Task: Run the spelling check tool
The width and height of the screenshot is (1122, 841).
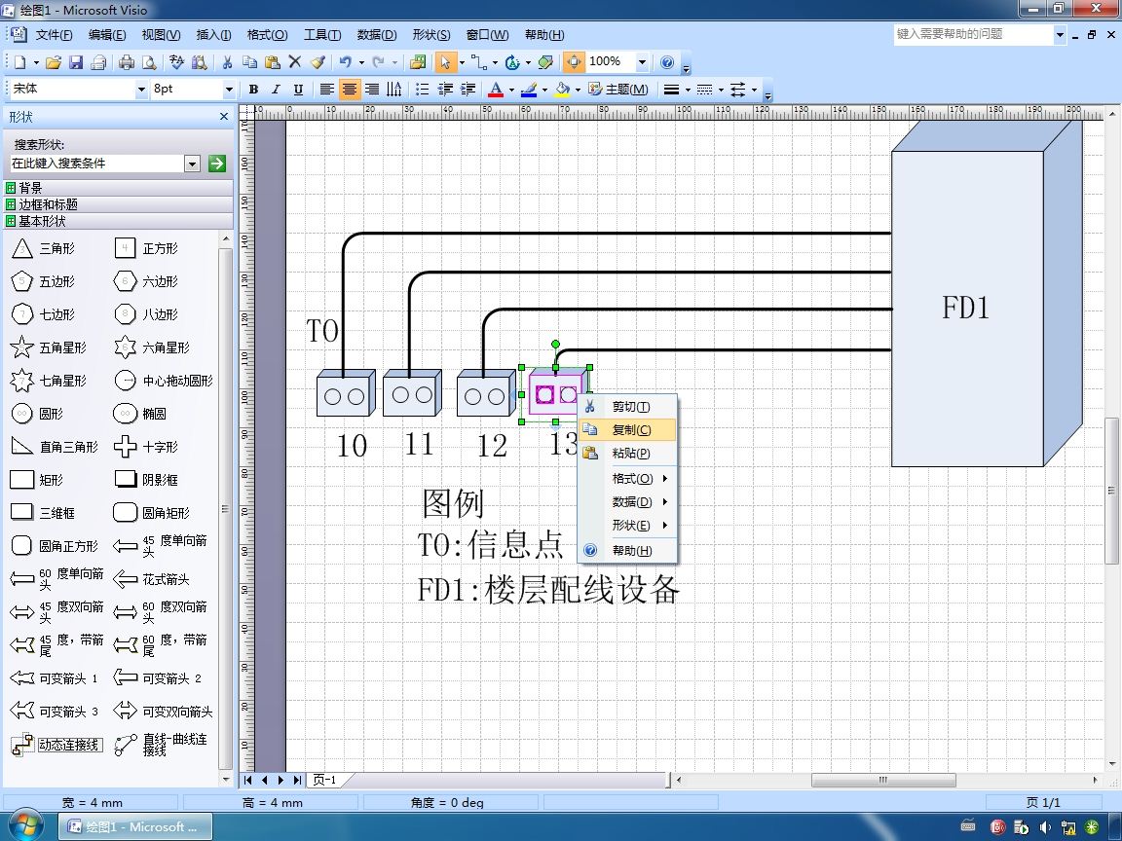Action: click(176, 63)
